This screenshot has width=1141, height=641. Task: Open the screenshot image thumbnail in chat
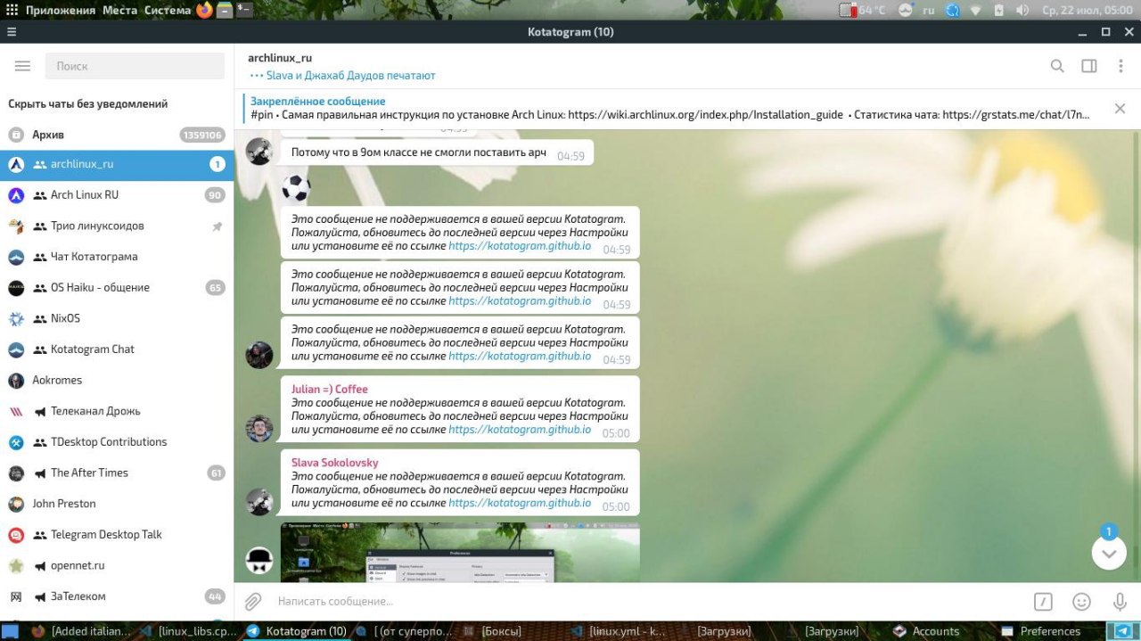point(460,553)
